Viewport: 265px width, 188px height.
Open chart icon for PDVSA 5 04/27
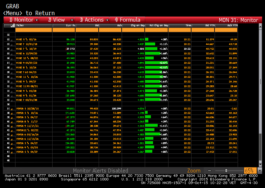(12, 144)
